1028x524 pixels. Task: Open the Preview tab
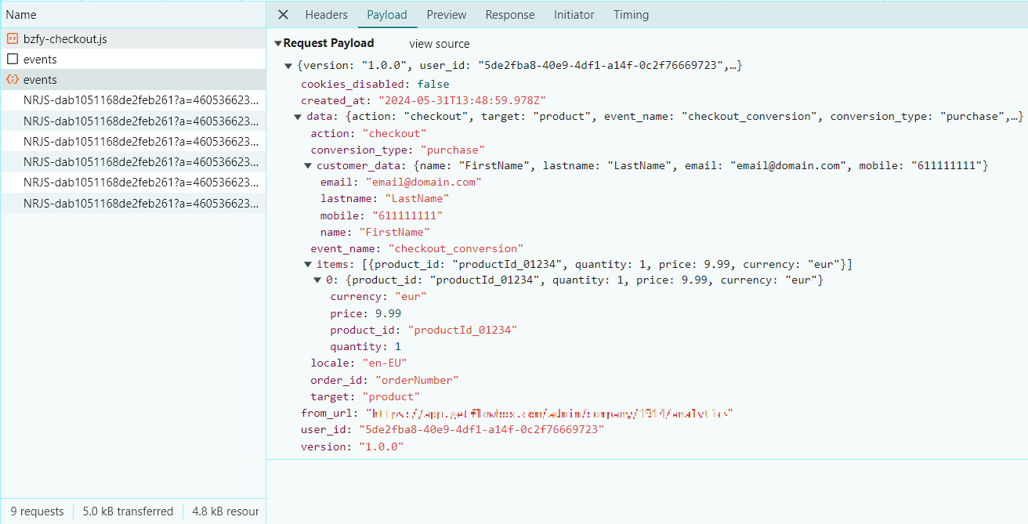pos(447,15)
